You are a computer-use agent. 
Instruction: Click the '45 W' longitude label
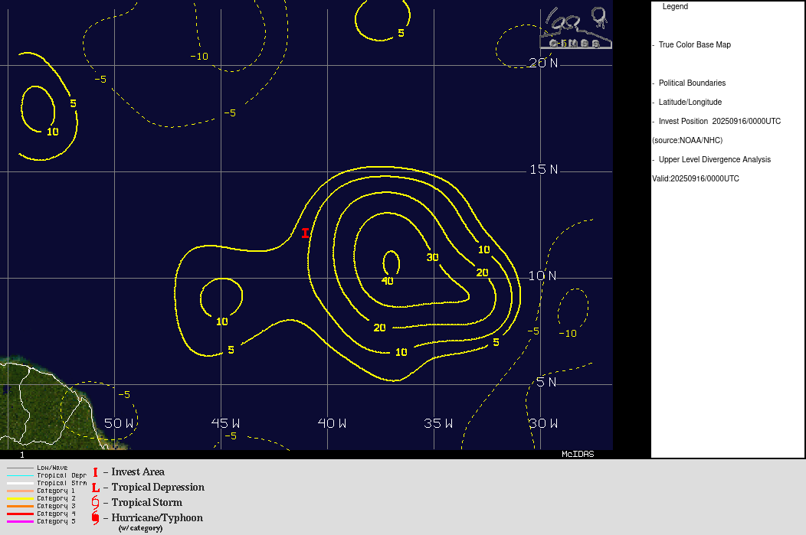pos(226,423)
